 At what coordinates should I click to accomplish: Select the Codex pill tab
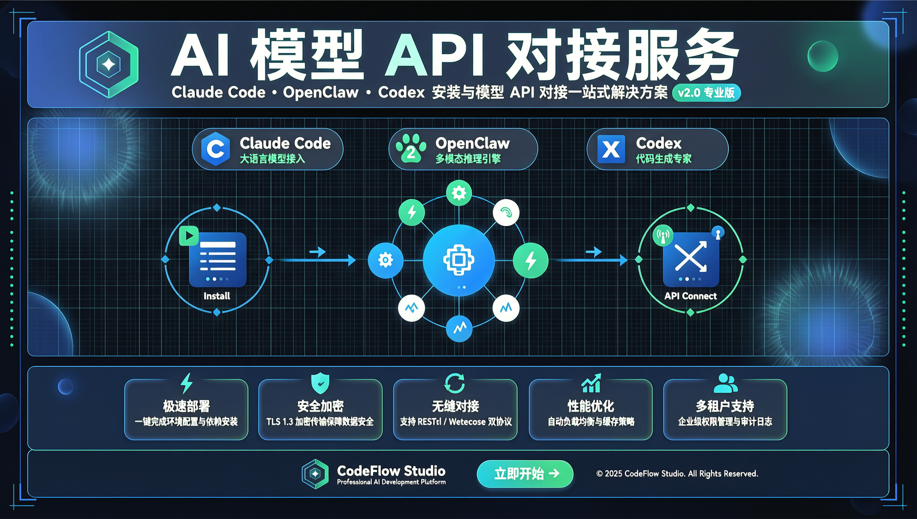pyautogui.click(x=657, y=149)
